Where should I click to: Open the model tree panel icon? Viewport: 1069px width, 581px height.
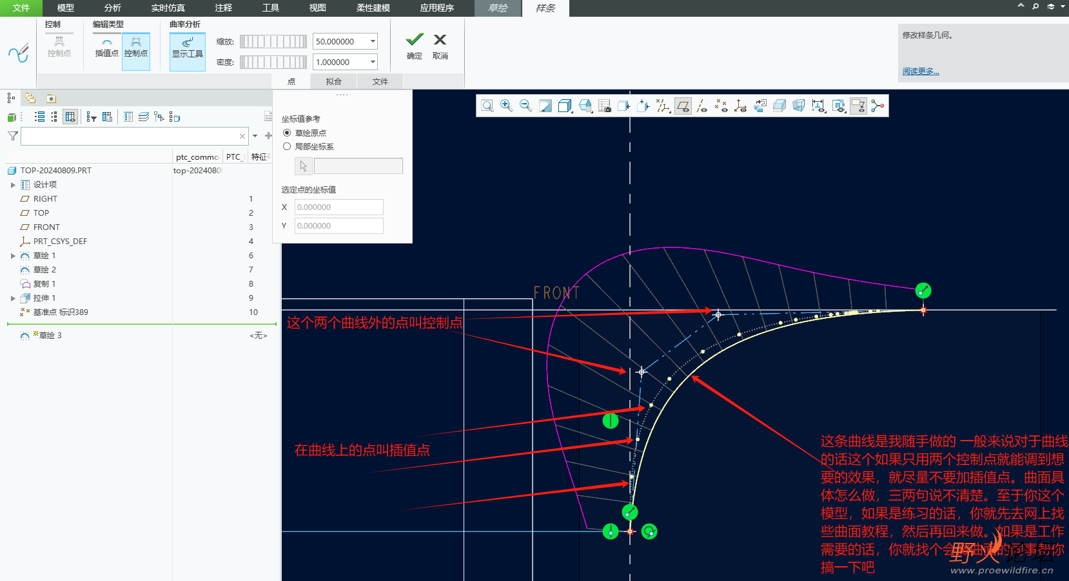click(11, 98)
